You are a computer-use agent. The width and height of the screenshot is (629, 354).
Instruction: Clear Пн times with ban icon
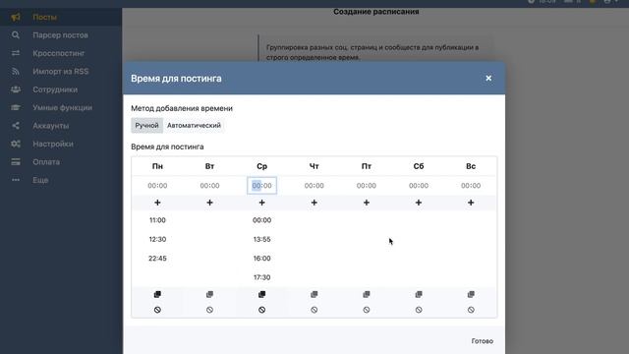157,310
